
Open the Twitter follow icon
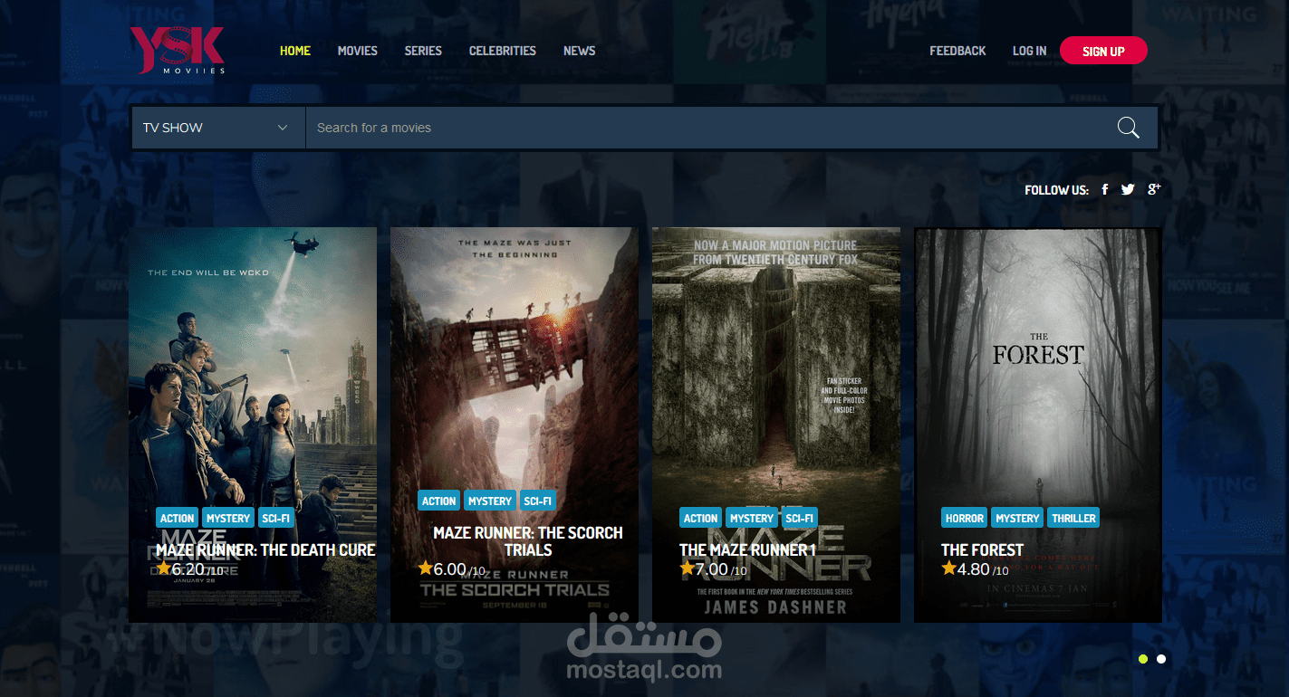point(1128,189)
